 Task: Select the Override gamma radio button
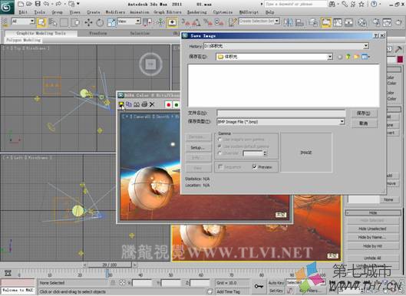pos(220,153)
